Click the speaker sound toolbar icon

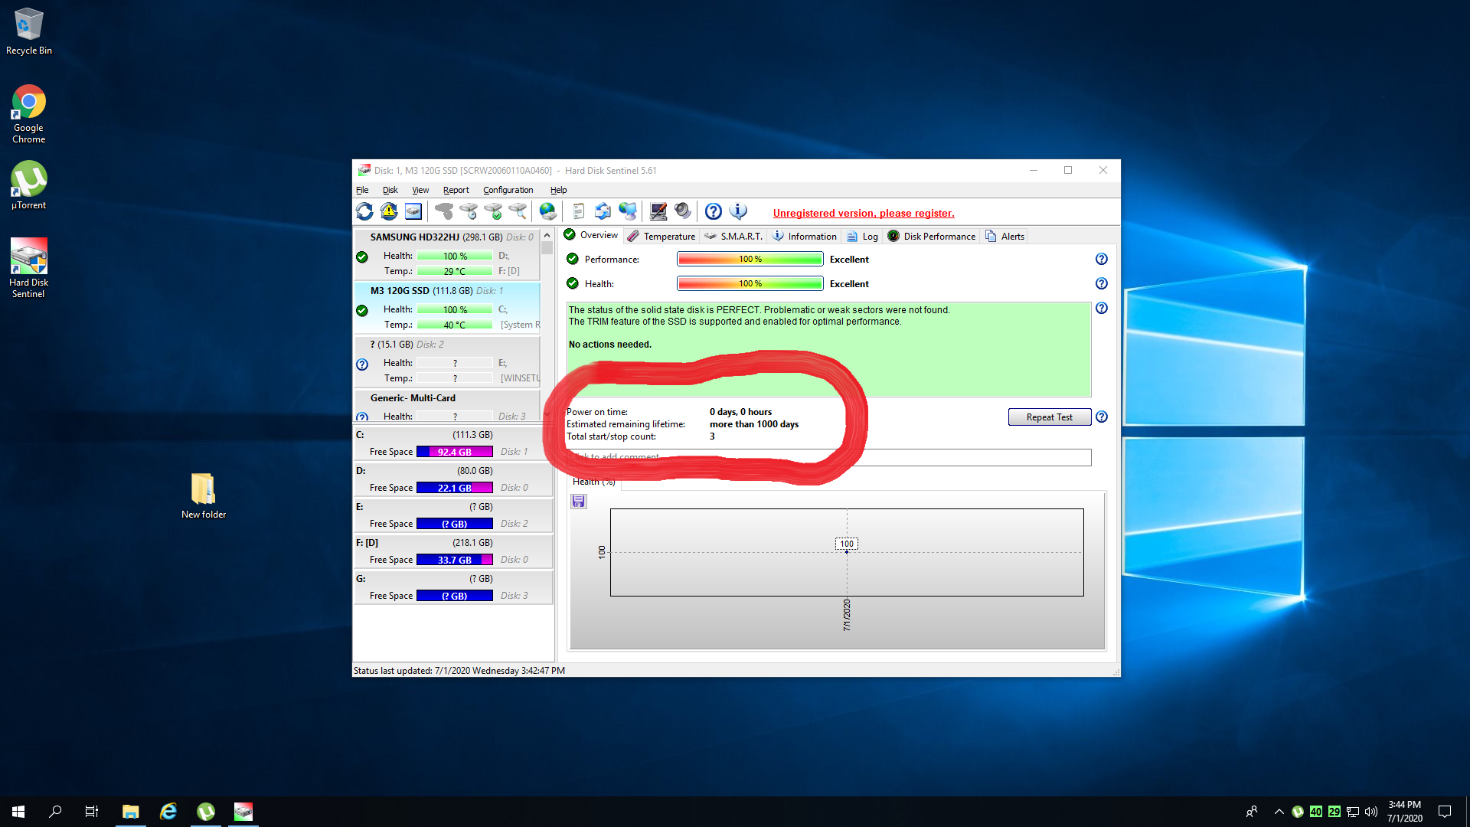point(683,211)
